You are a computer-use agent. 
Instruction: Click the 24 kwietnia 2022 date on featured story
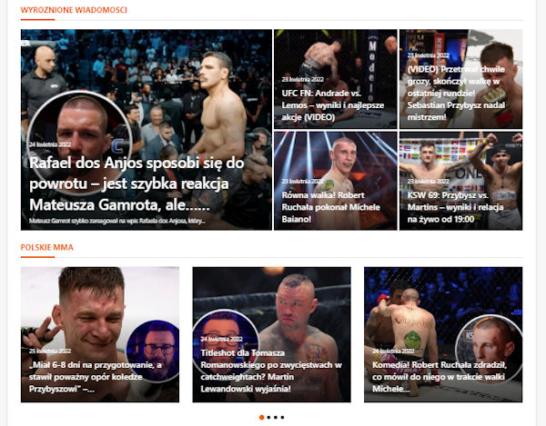pyautogui.click(x=50, y=144)
